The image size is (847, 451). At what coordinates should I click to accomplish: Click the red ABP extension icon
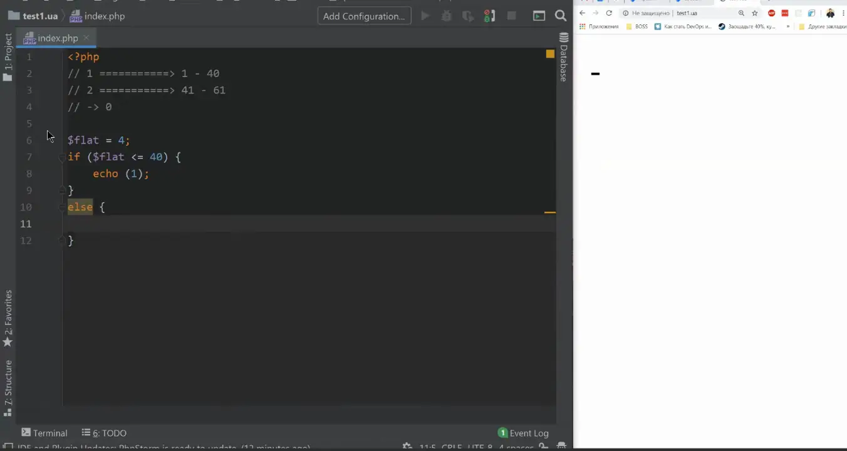point(771,13)
